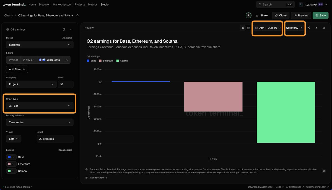Star the chart as favorite
332x190 pixels.
(x=77, y=16)
